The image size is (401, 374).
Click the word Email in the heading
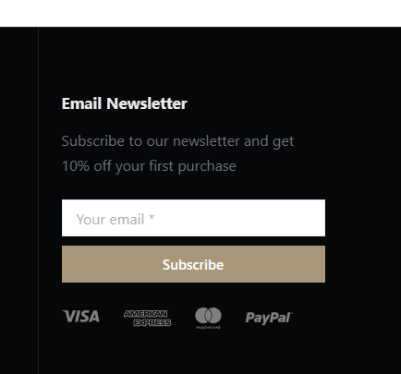[81, 103]
